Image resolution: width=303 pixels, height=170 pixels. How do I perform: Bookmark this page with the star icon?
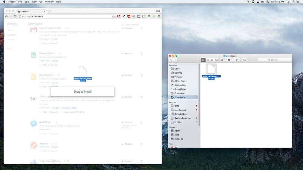coord(113,16)
